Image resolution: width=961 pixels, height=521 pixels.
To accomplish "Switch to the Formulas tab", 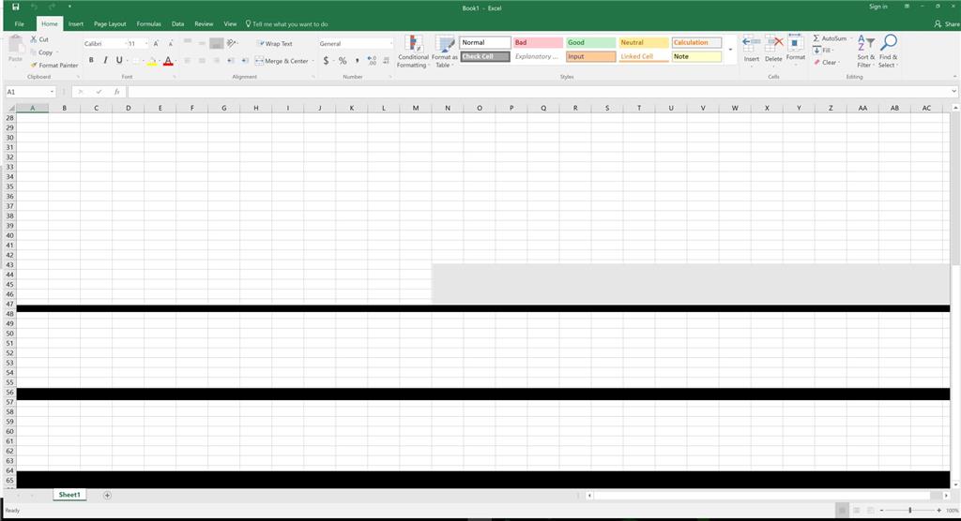I will (149, 23).
